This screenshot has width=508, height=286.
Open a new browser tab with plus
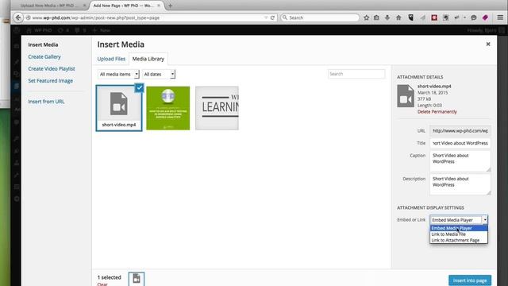pos(170,6)
